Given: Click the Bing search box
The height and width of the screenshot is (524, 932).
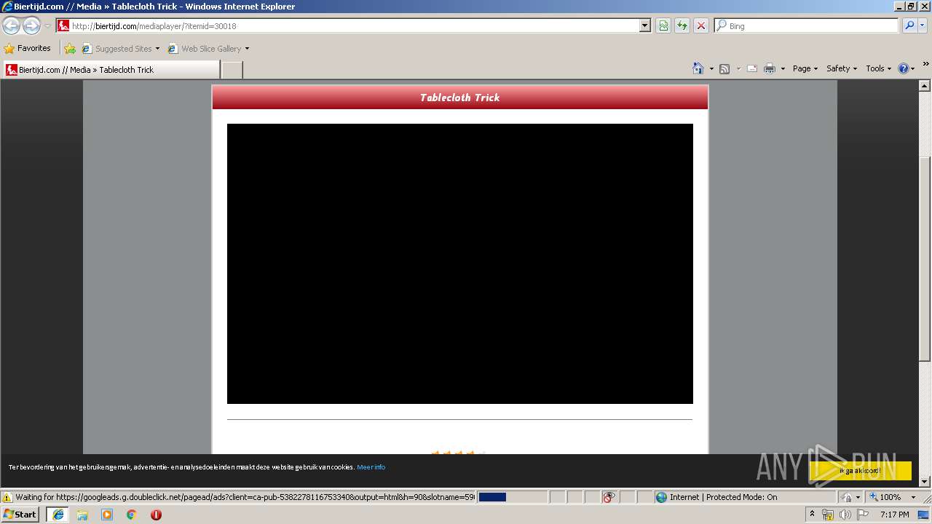Looking at the screenshot, I should 807,26.
